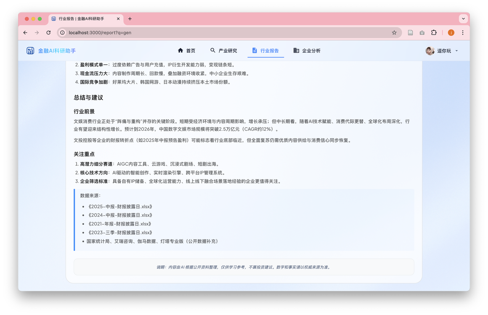Click the 国家统计局、艾瑞咨询 source line
The height and width of the screenshot is (315, 488).
[x=152, y=241]
